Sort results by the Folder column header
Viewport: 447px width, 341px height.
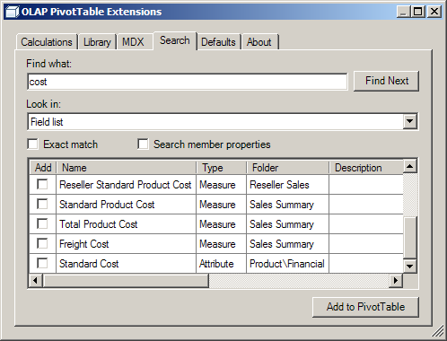tap(287, 168)
